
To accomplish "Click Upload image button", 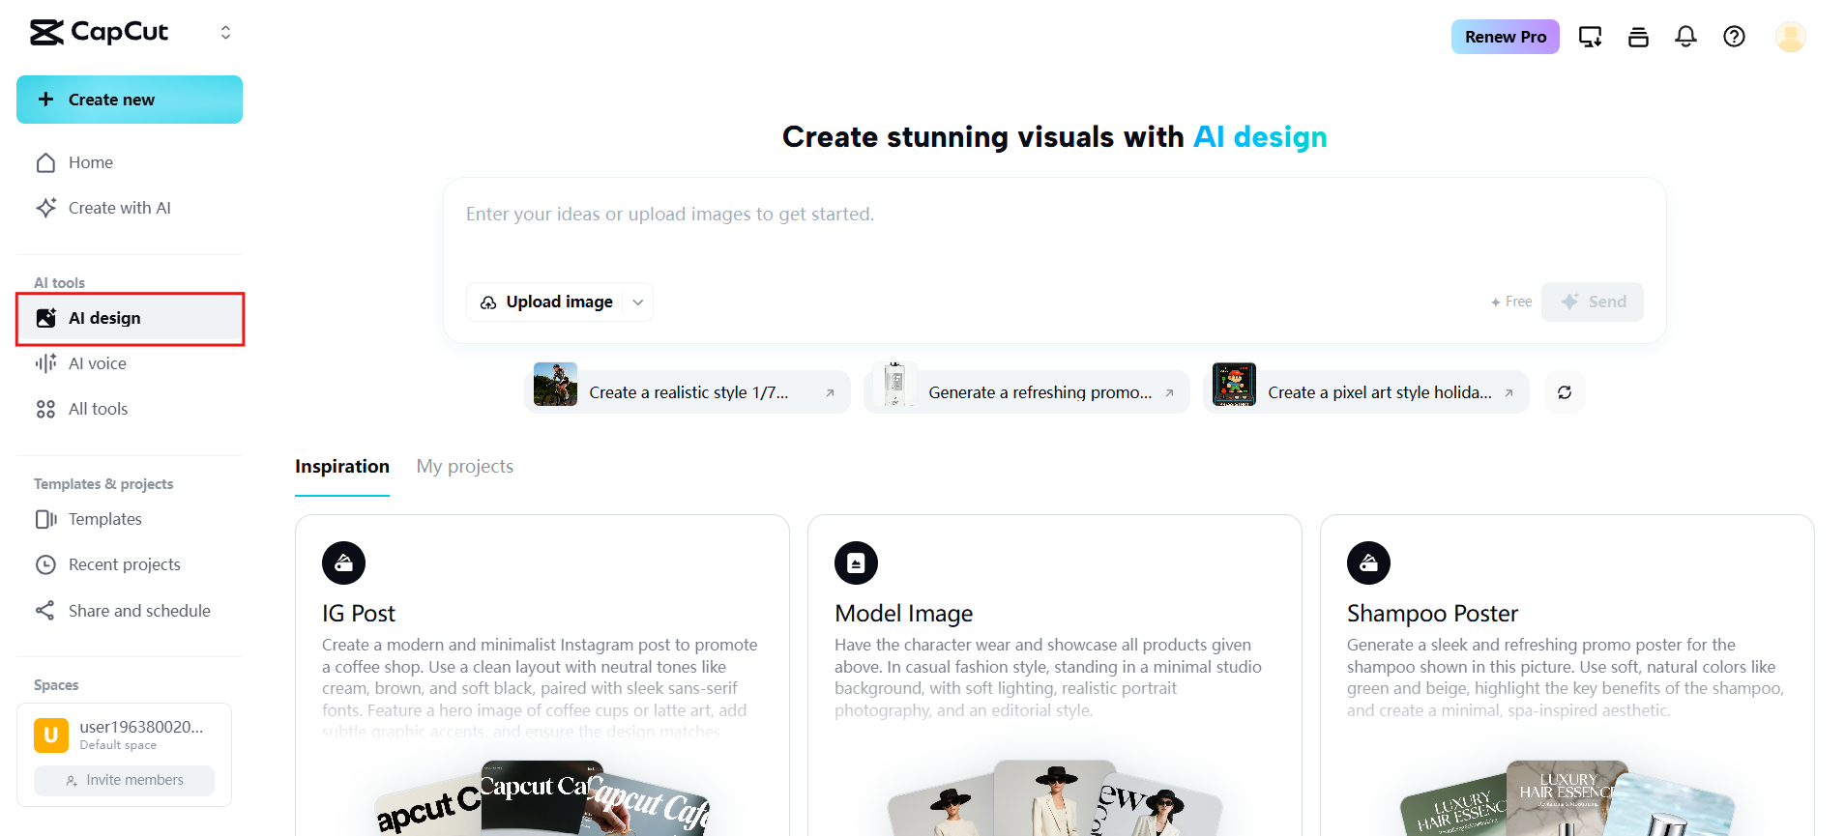I will pyautogui.click(x=546, y=302).
